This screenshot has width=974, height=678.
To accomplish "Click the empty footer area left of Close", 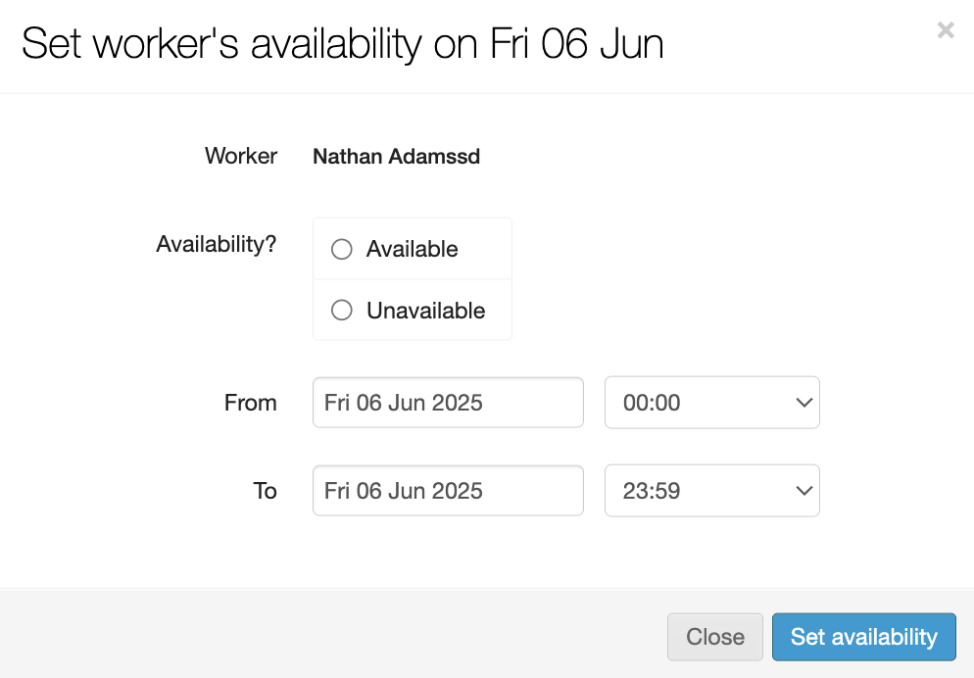I will (x=333, y=635).
